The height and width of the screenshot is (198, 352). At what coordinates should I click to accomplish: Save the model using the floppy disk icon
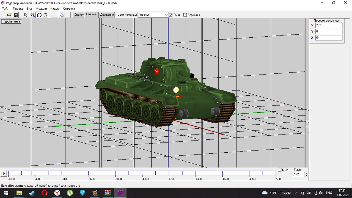point(16,15)
